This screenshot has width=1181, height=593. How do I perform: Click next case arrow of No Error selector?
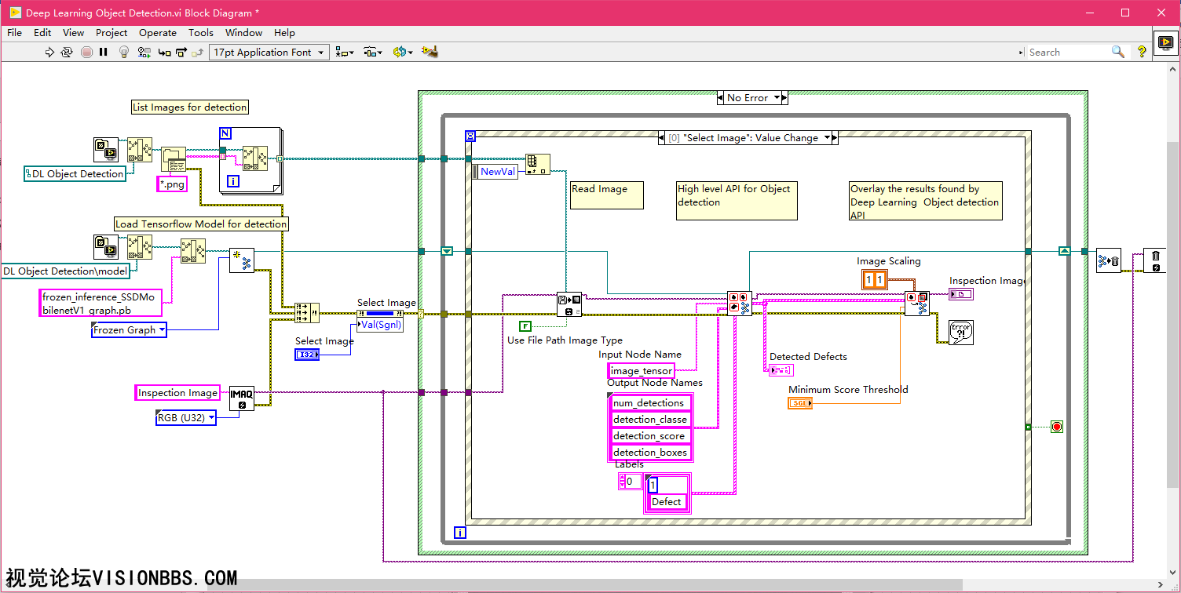pos(783,98)
